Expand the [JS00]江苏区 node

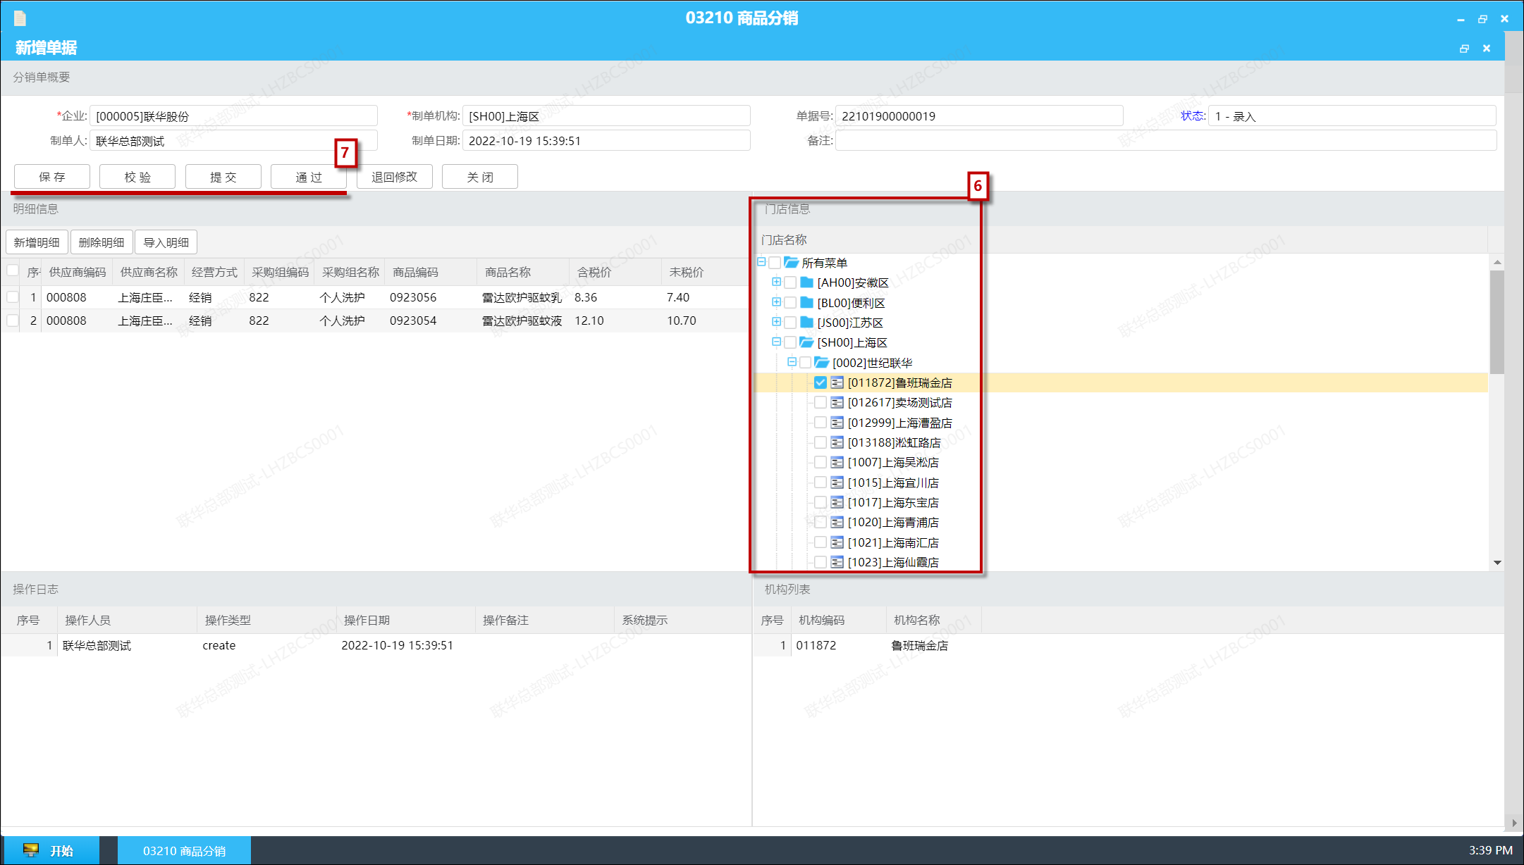pyautogui.click(x=776, y=322)
